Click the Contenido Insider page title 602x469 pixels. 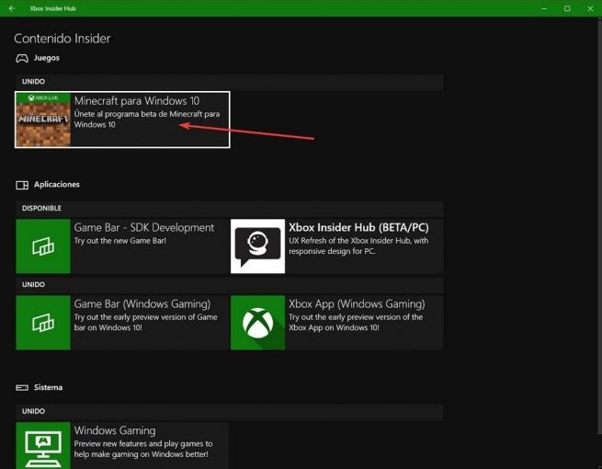[62, 39]
